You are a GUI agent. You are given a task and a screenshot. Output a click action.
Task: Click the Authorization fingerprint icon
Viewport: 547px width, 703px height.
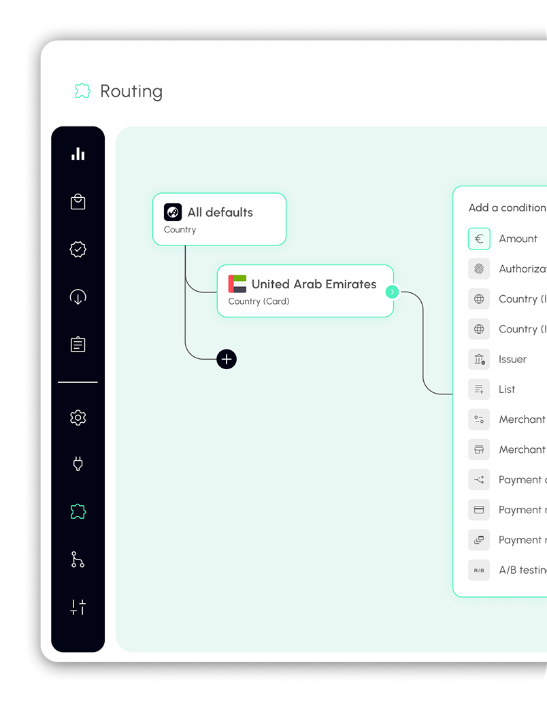pos(479,269)
